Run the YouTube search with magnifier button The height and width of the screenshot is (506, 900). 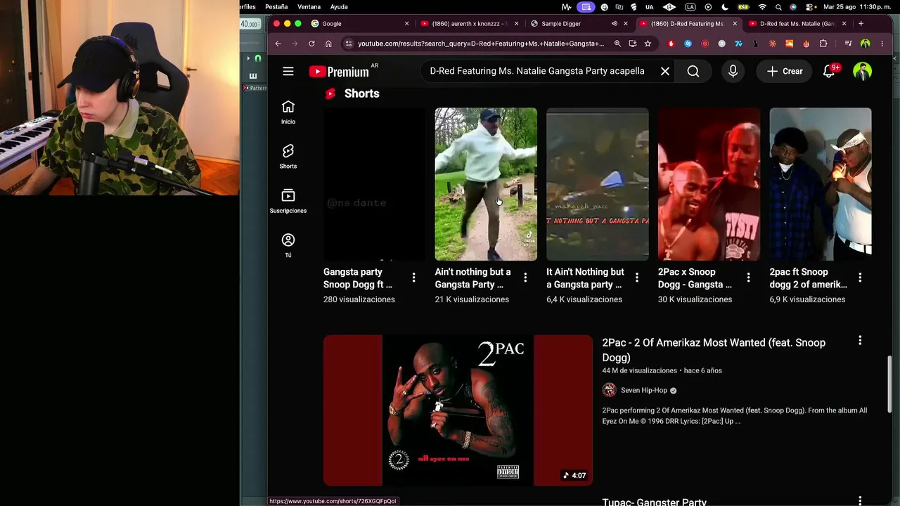click(693, 71)
